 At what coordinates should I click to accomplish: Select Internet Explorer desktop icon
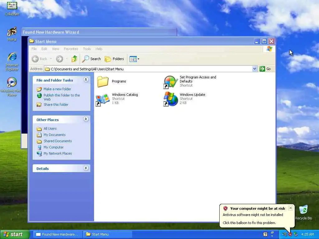(12, 61)
